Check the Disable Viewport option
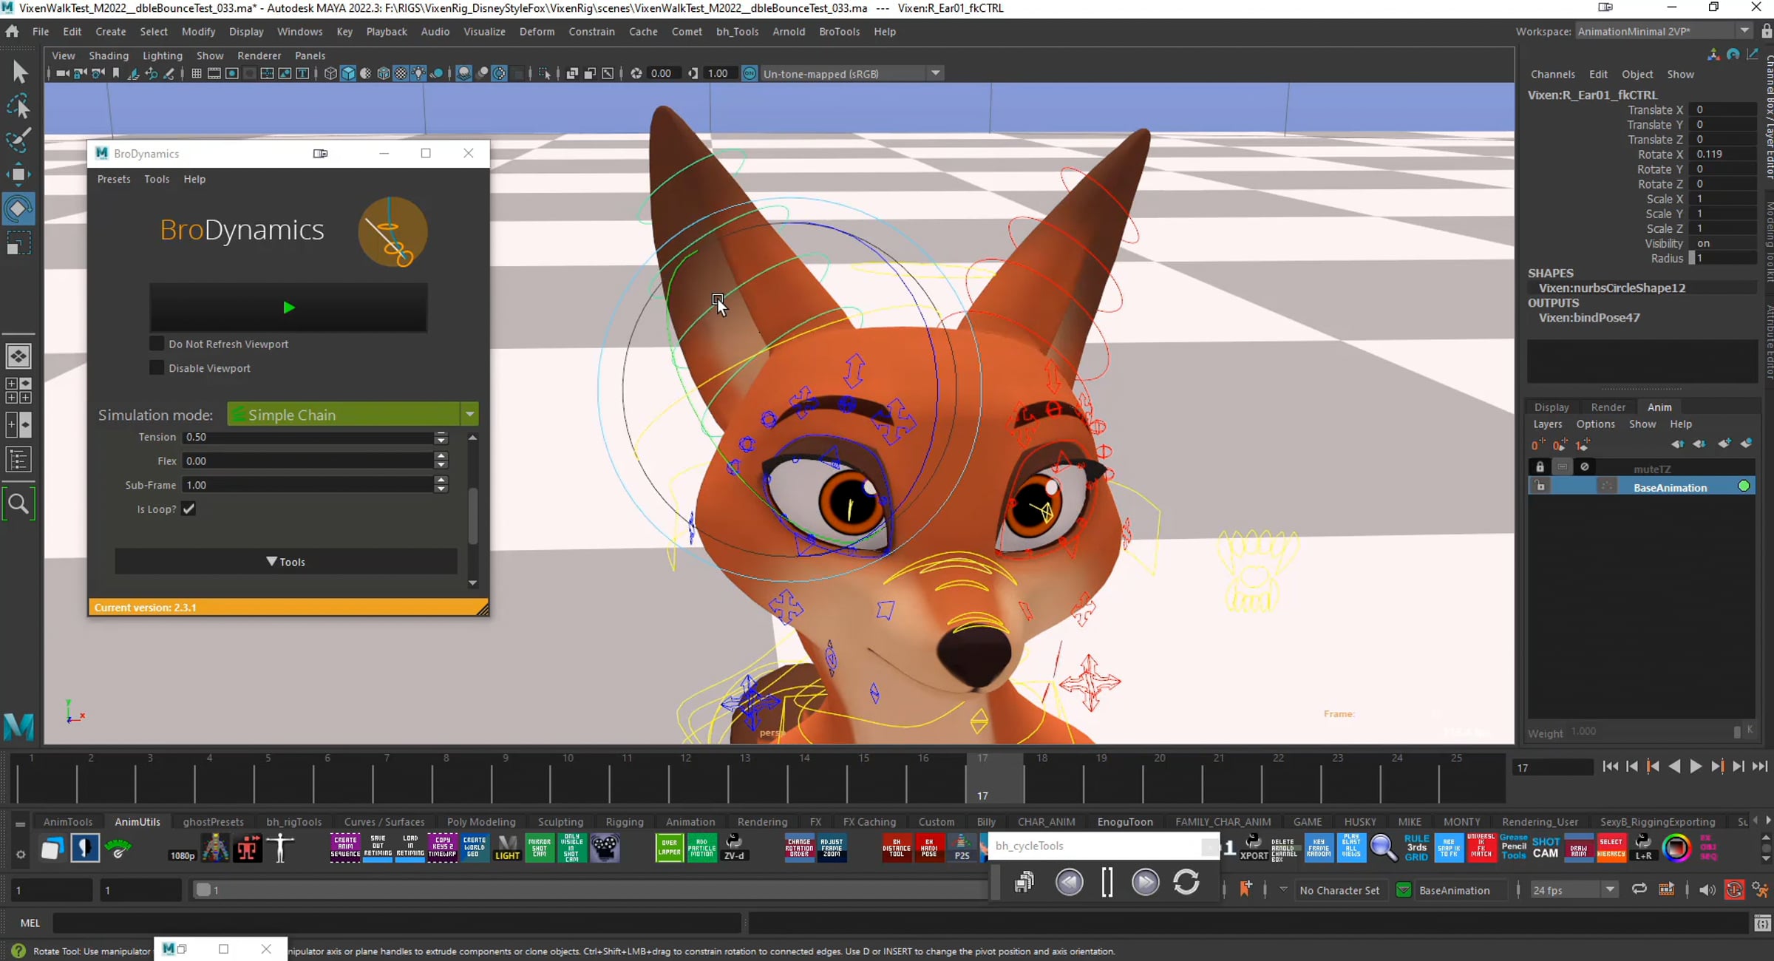1774x961 pixels. (157, 368)
